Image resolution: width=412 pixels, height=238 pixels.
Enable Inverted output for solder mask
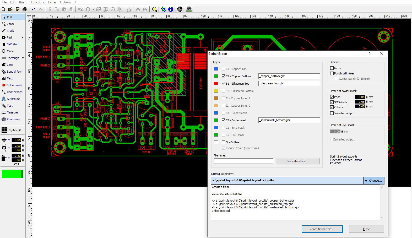332,113
